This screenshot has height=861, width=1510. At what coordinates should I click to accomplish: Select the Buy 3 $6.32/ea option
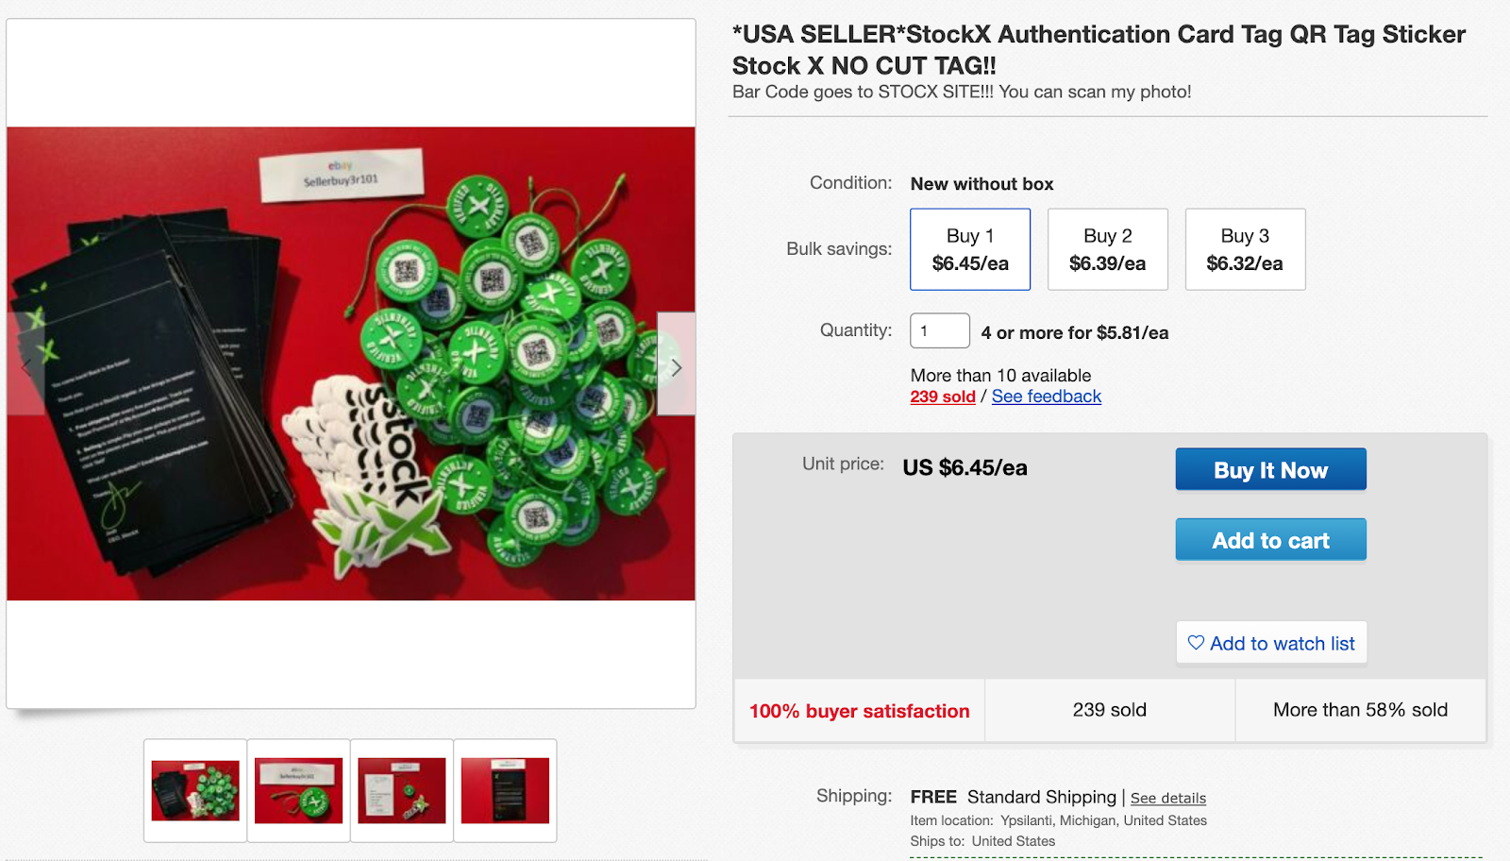click(1245, 249)
